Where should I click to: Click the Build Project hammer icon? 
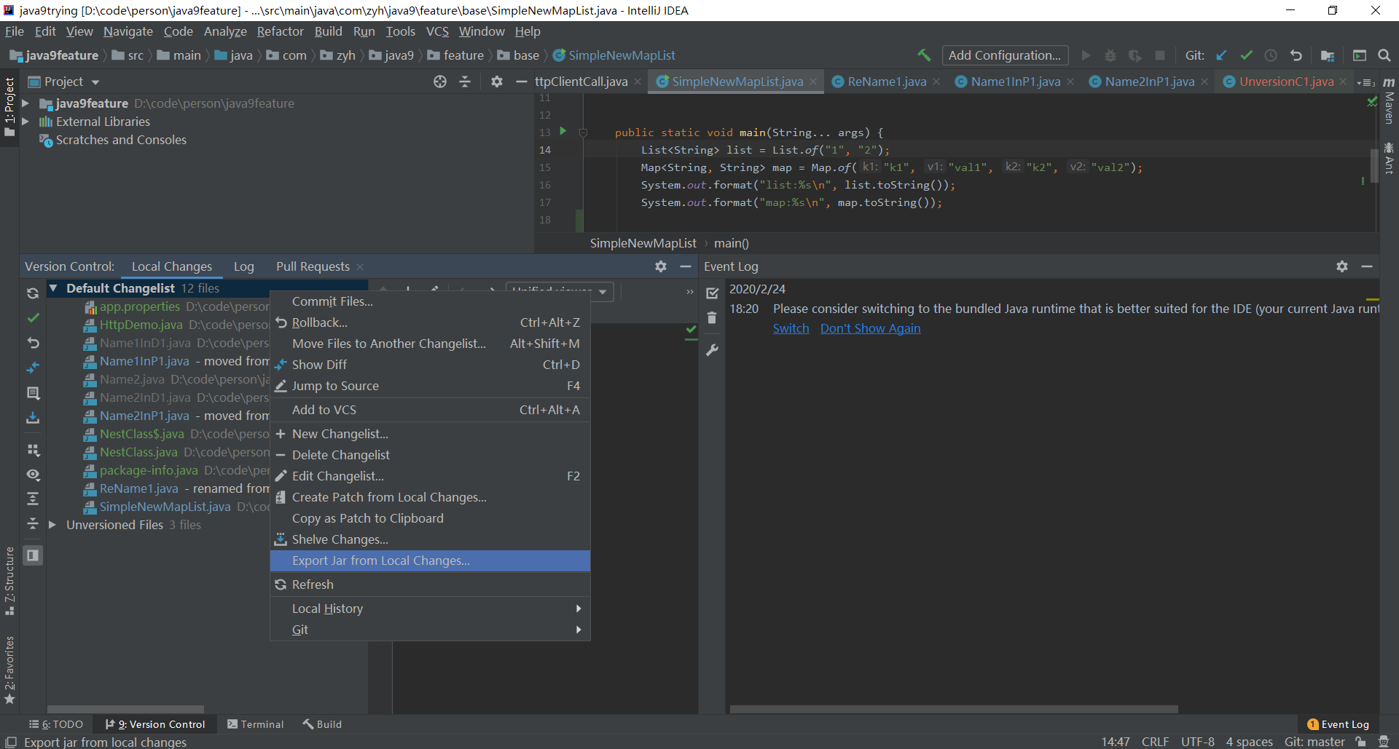(924, 55)
